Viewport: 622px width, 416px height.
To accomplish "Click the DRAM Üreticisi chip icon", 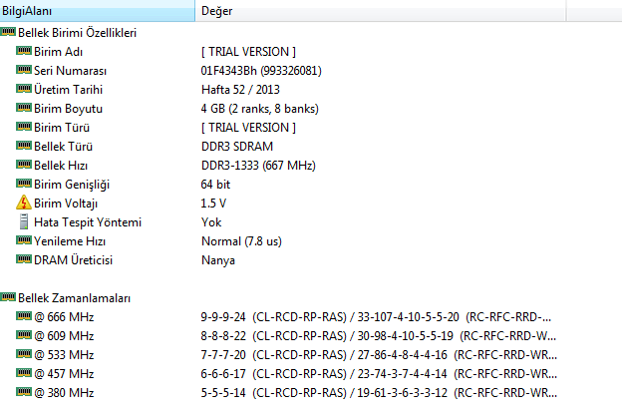I will [x=24, y=259].
